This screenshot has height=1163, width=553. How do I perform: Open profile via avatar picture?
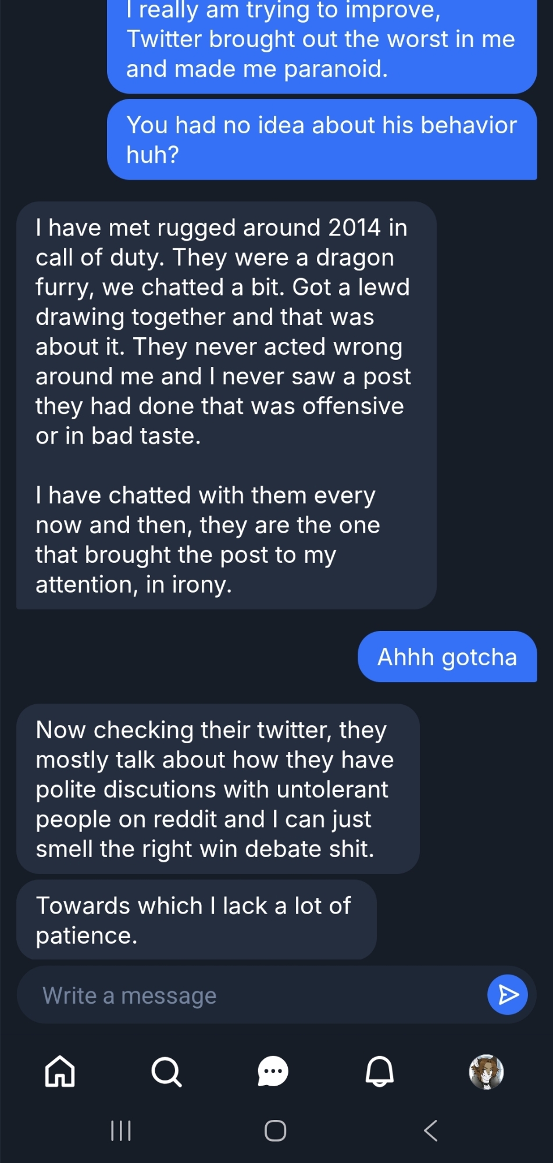click(486, 1071)
